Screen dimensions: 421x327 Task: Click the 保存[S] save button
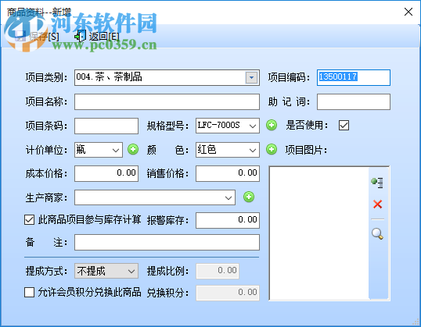(x=37, y=37)
